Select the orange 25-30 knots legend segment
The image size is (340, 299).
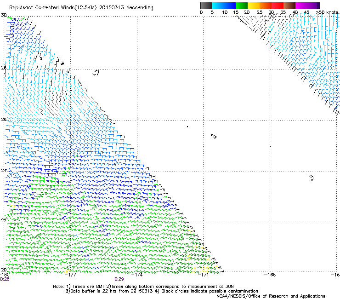[x=266, y=6]
